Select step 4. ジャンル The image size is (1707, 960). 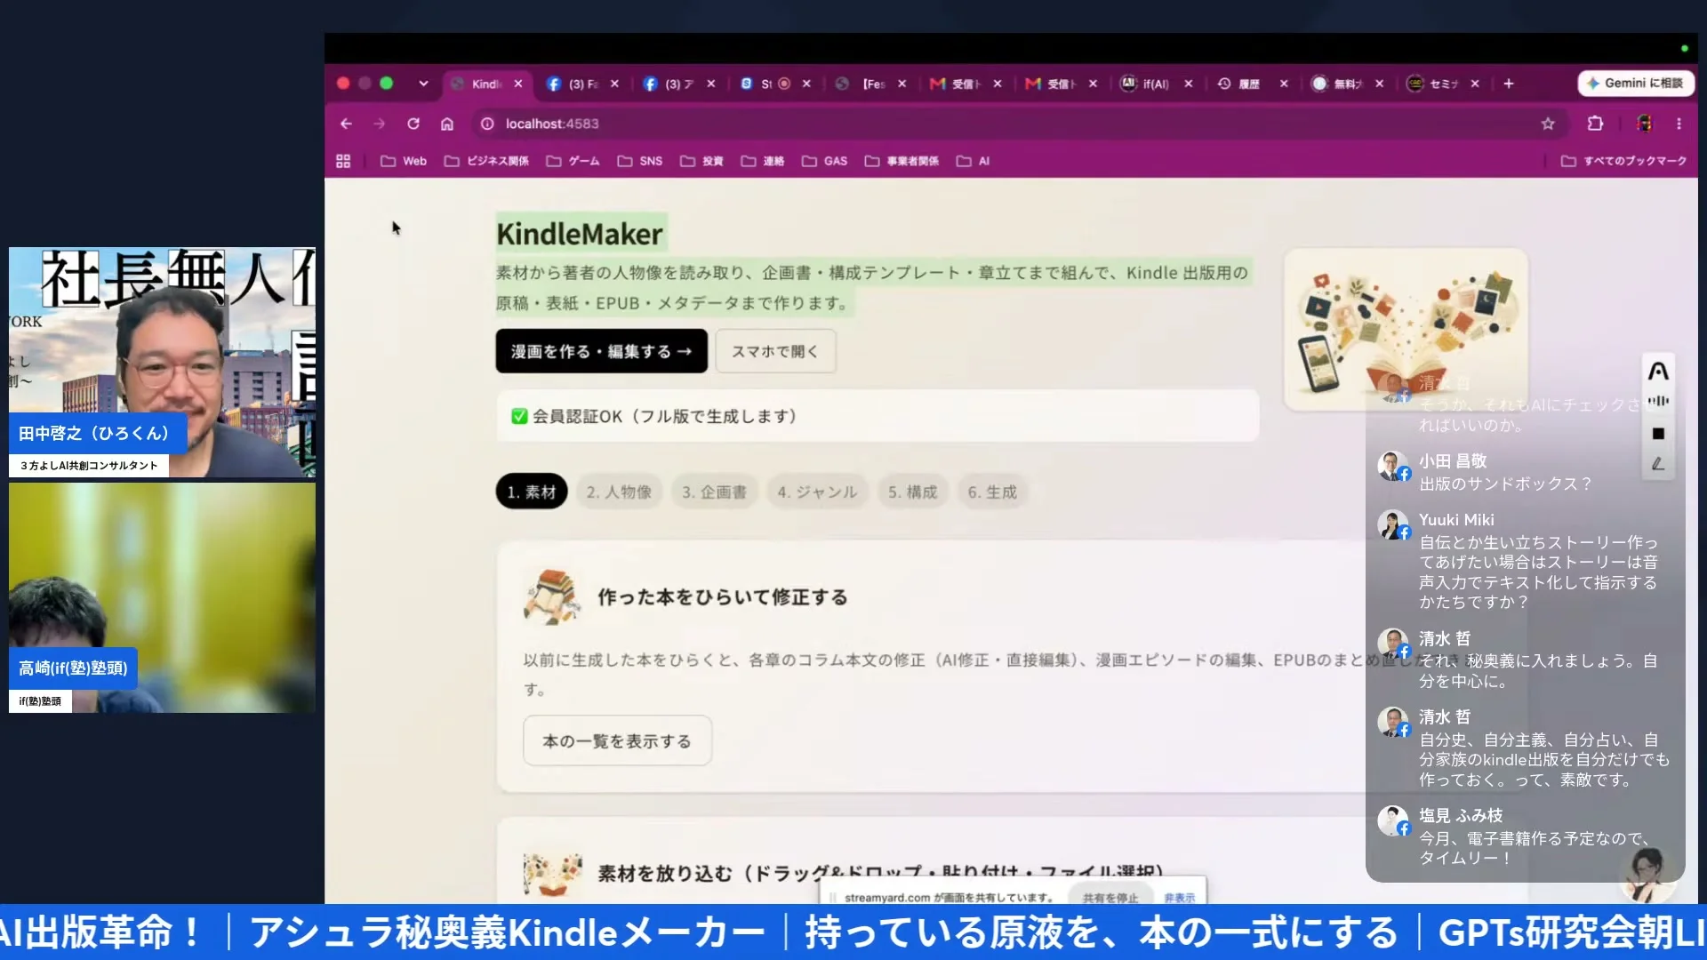coord(817,492)
